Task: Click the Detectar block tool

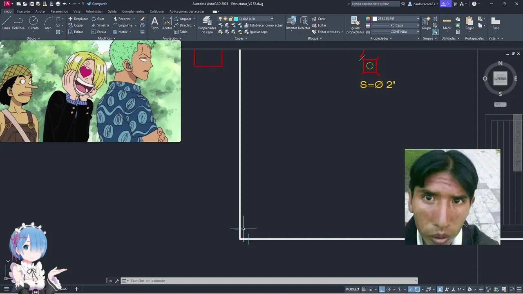Action: tap(304, 23)
